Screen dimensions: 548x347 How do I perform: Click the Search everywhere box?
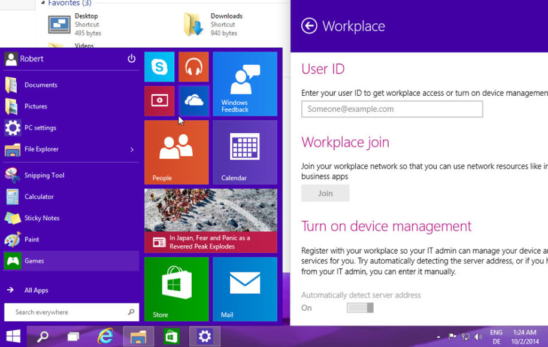click(x=72, y=312)
